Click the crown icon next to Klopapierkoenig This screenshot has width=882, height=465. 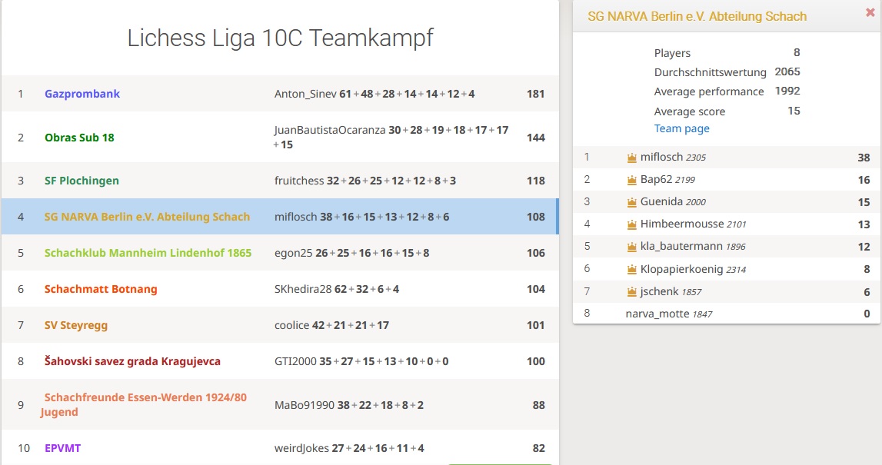point(631,269)
